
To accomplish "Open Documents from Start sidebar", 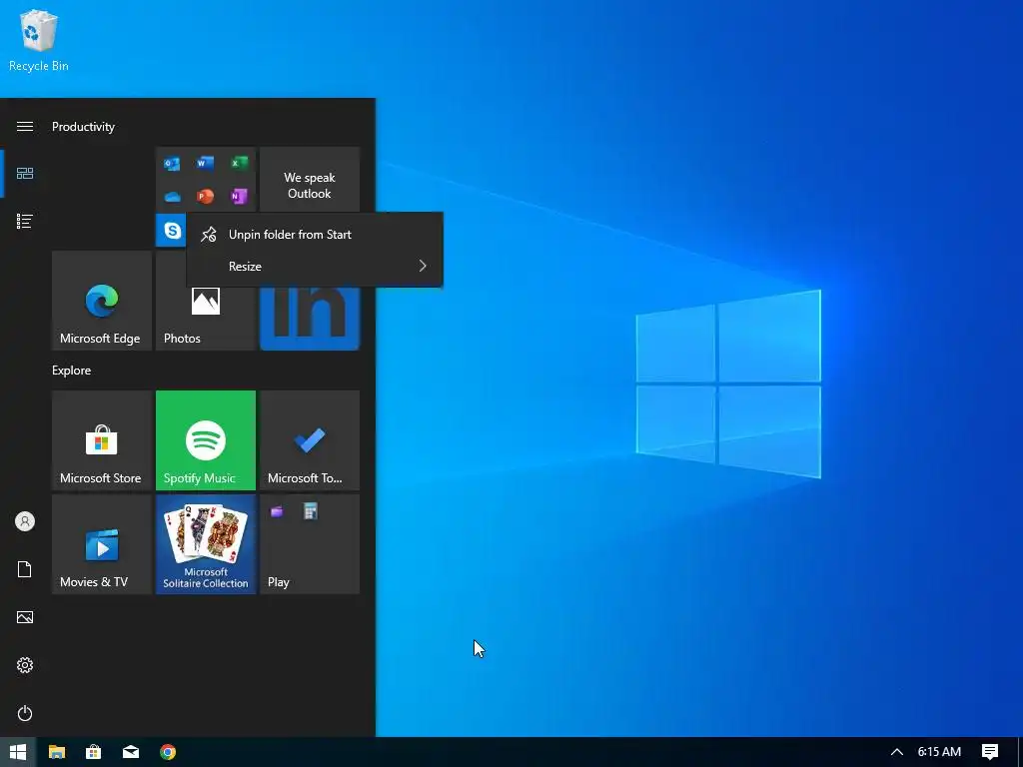I will (x=25, y=569).
